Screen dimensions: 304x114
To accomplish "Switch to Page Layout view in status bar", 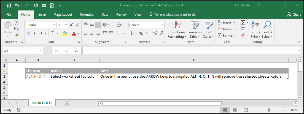I will 235,110.
